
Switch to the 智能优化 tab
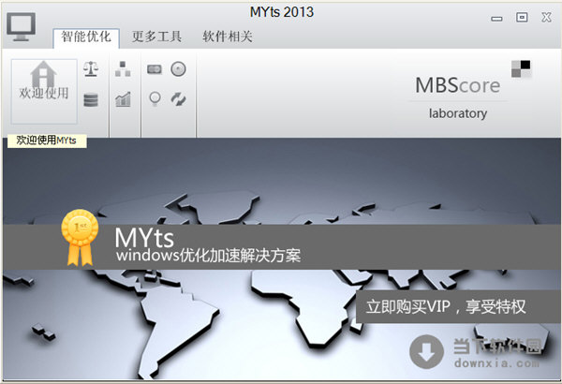85,37
